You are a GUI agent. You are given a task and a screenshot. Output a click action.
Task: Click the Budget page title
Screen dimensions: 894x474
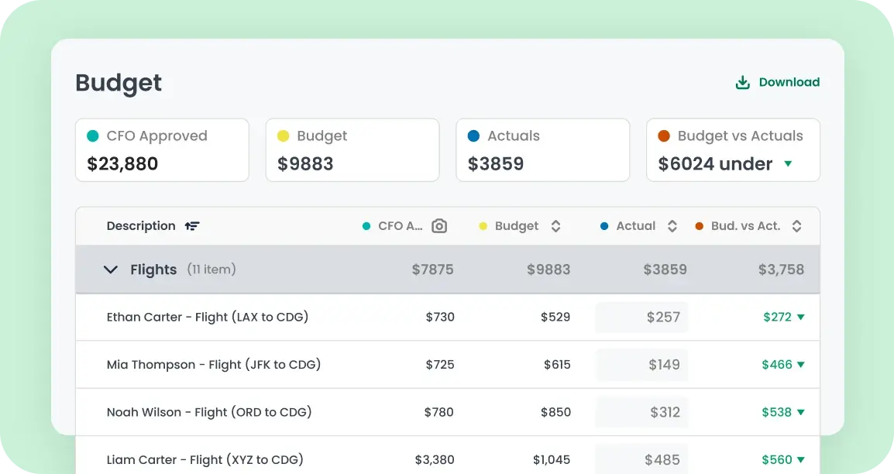pos(118,83)
